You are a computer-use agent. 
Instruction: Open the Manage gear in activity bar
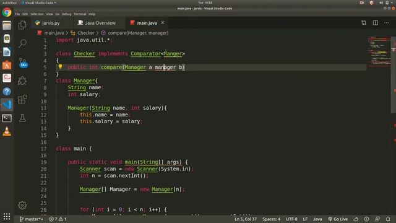(22, 205)
